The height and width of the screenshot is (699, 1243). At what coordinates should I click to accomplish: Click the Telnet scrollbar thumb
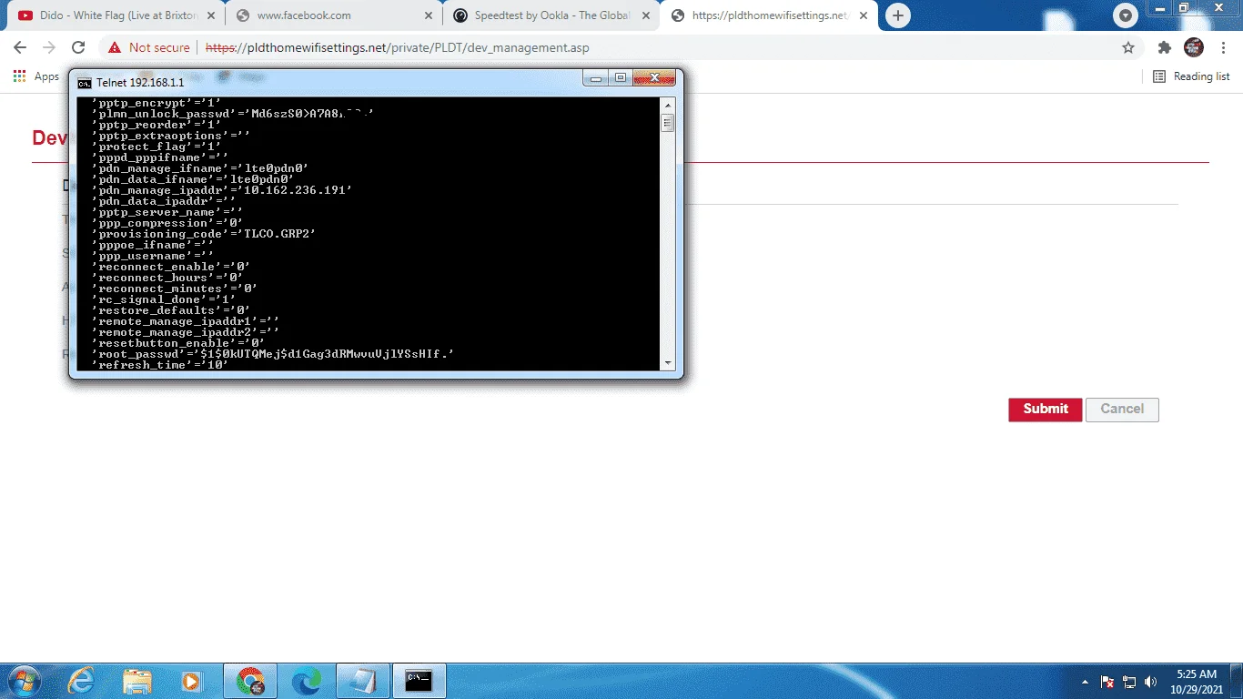point(668,123)
